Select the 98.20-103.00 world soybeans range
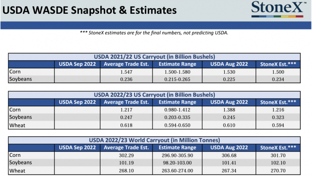The height and width of the screenshot is (176, 312). coord(177,163)
